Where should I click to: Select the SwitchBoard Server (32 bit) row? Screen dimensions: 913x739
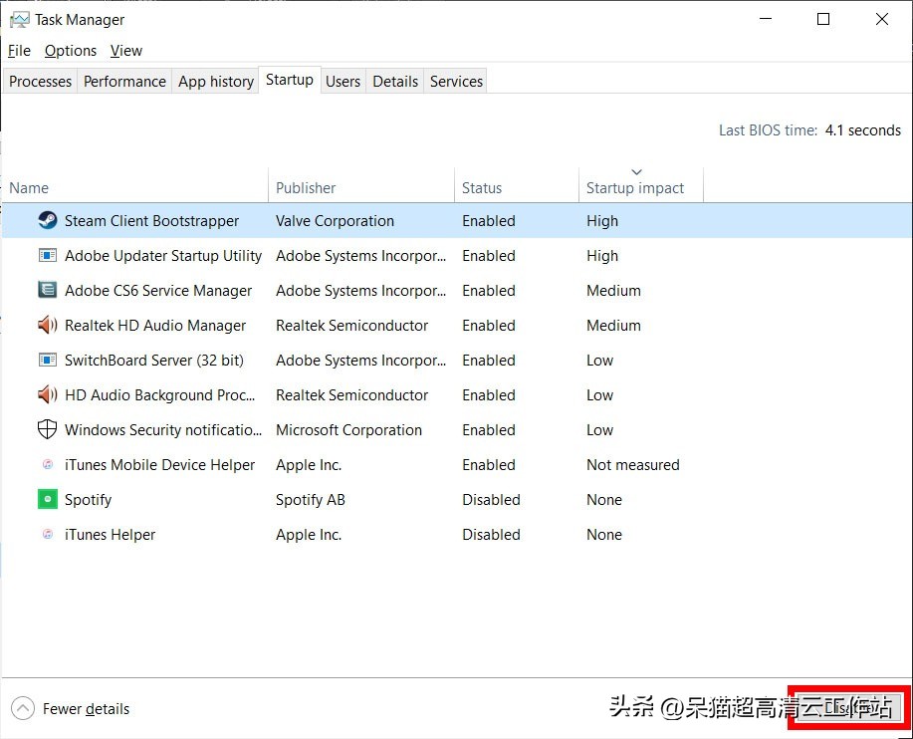[x=154, y=361]
